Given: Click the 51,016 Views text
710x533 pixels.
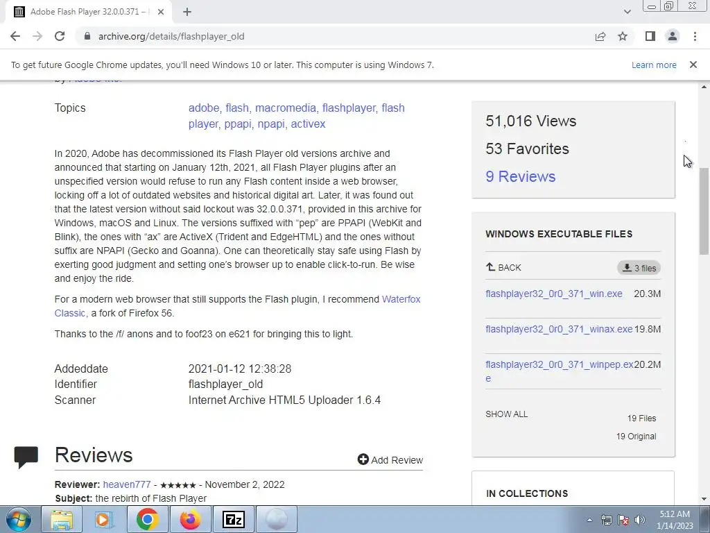Looking at the screenshot, I should (x=530, y=121).
